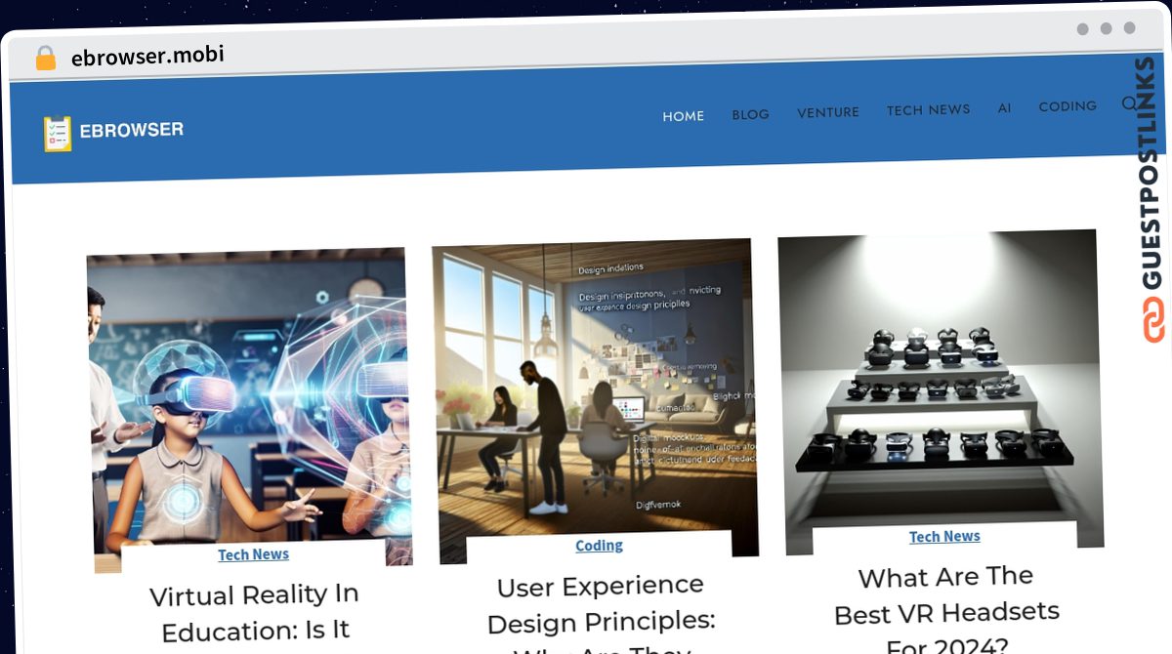Click the padlock icon beside the URL
The height and width of the screenshot is (654, 1172).
[x=45, y=59]
